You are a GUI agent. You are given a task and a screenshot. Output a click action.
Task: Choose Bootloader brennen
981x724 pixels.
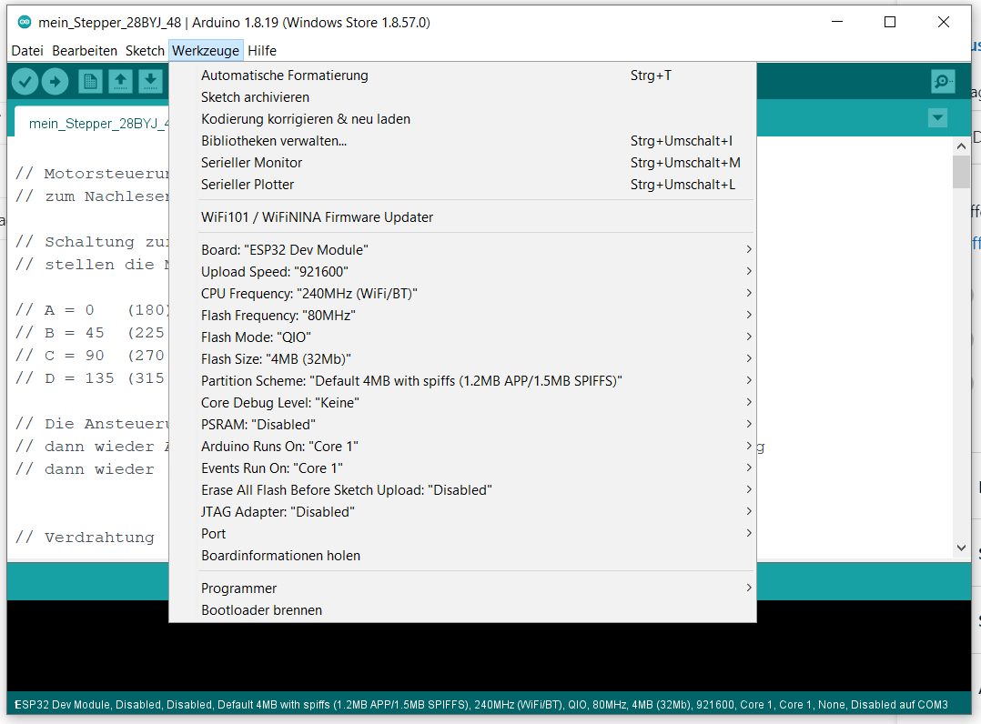click(x=462, y=611)
